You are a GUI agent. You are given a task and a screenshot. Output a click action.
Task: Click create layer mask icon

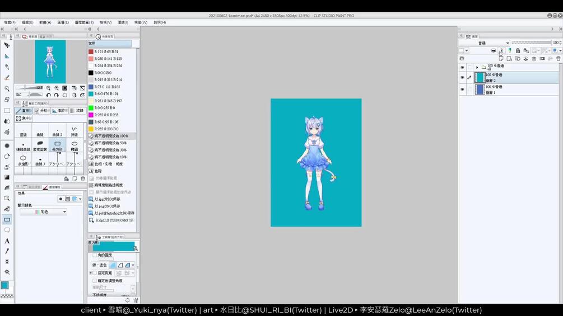(542, 59)
